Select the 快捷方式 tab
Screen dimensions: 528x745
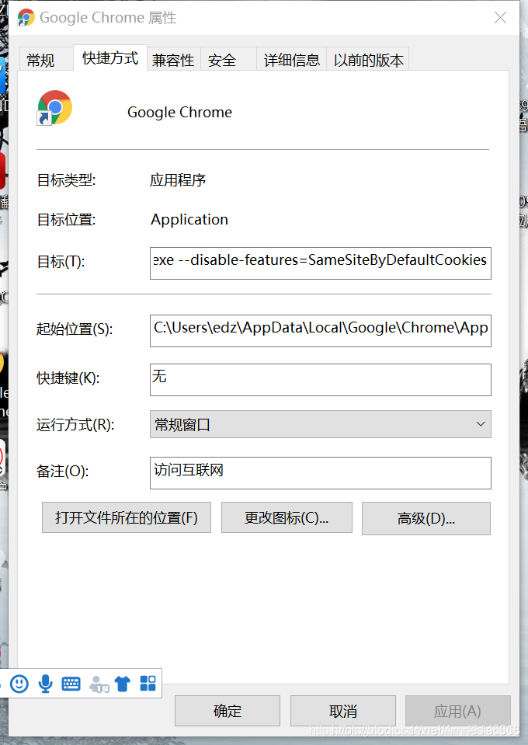click(x=110, y=58)
